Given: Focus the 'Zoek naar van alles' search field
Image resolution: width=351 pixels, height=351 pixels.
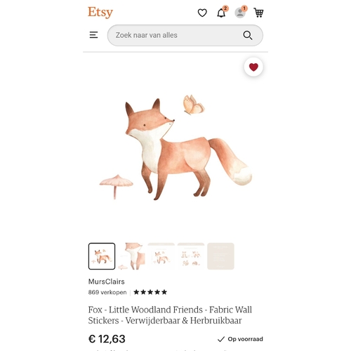Looking at the screenshot, I should pyautogui.click(x=185, y=35).
